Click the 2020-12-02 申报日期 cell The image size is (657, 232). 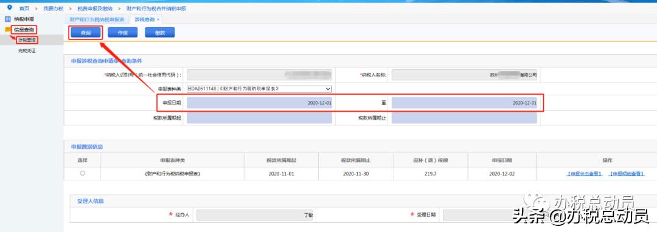pyautogui.click(x=502, y=174)
